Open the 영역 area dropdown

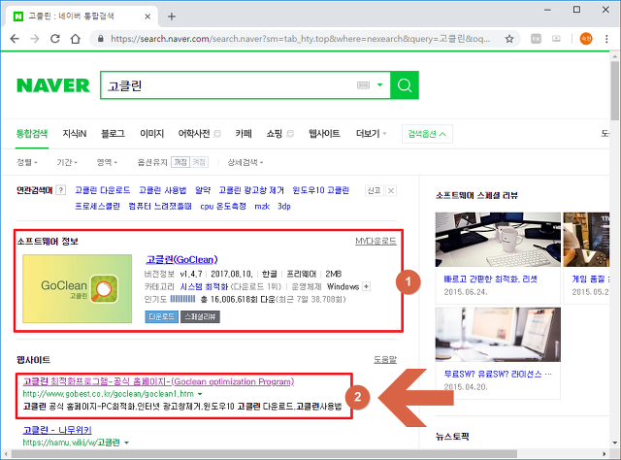(107, 162)
